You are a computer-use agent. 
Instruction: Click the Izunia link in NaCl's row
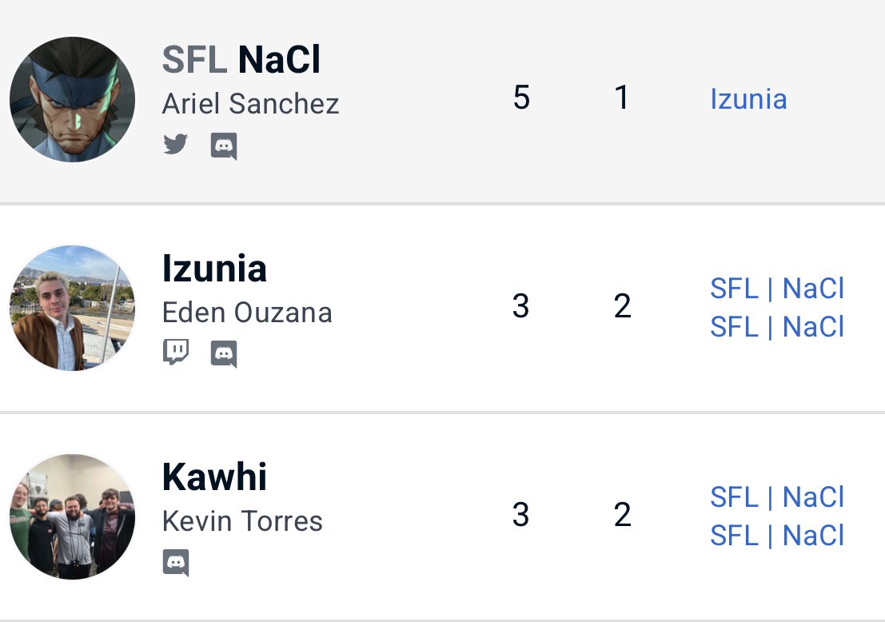[748, 99]
